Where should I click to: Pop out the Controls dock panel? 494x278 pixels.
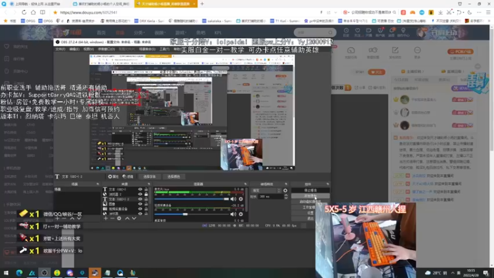pyautogui.click(x=328, y=184)
